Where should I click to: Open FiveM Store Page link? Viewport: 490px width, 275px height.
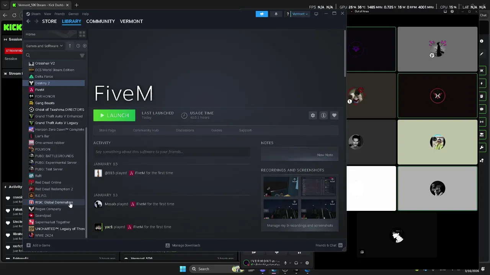click(x=107, y=130)
